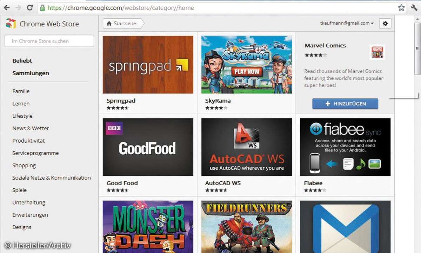421x253 pixels.
Task: Browse the Serviceprogramme category
Action: click(35, 153)
